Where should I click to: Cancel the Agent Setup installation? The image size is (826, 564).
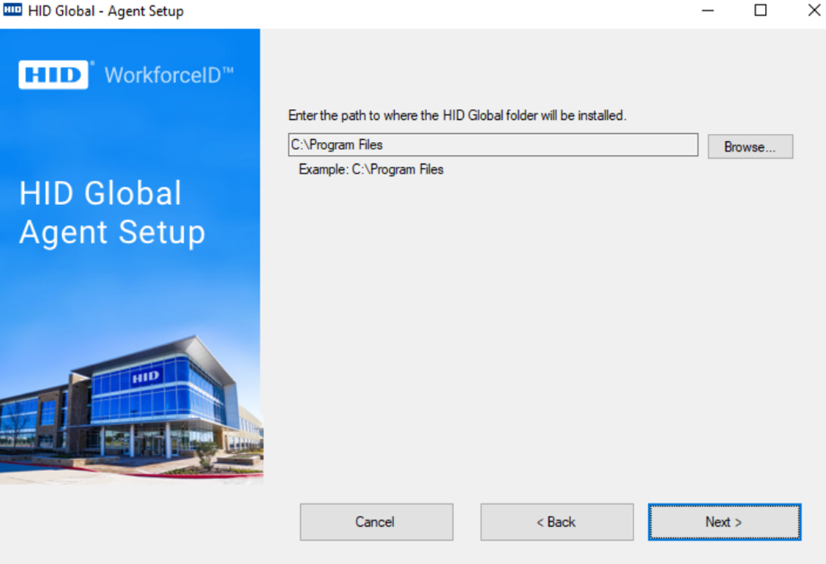(376, 522)
